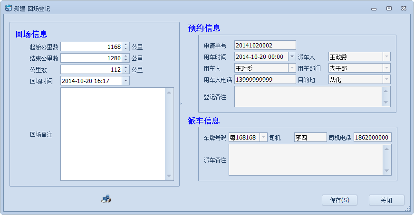Click the 保存(S) button
Image resolution: width=414 pixels, height=215 pixels.
339,200
